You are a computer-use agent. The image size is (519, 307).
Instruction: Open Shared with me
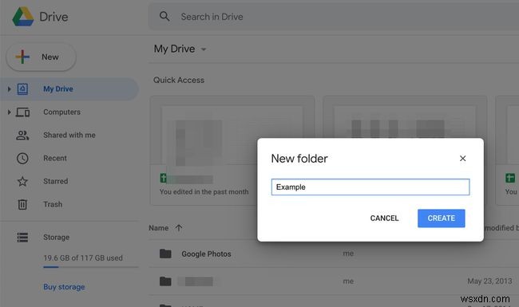coord(69,135)
